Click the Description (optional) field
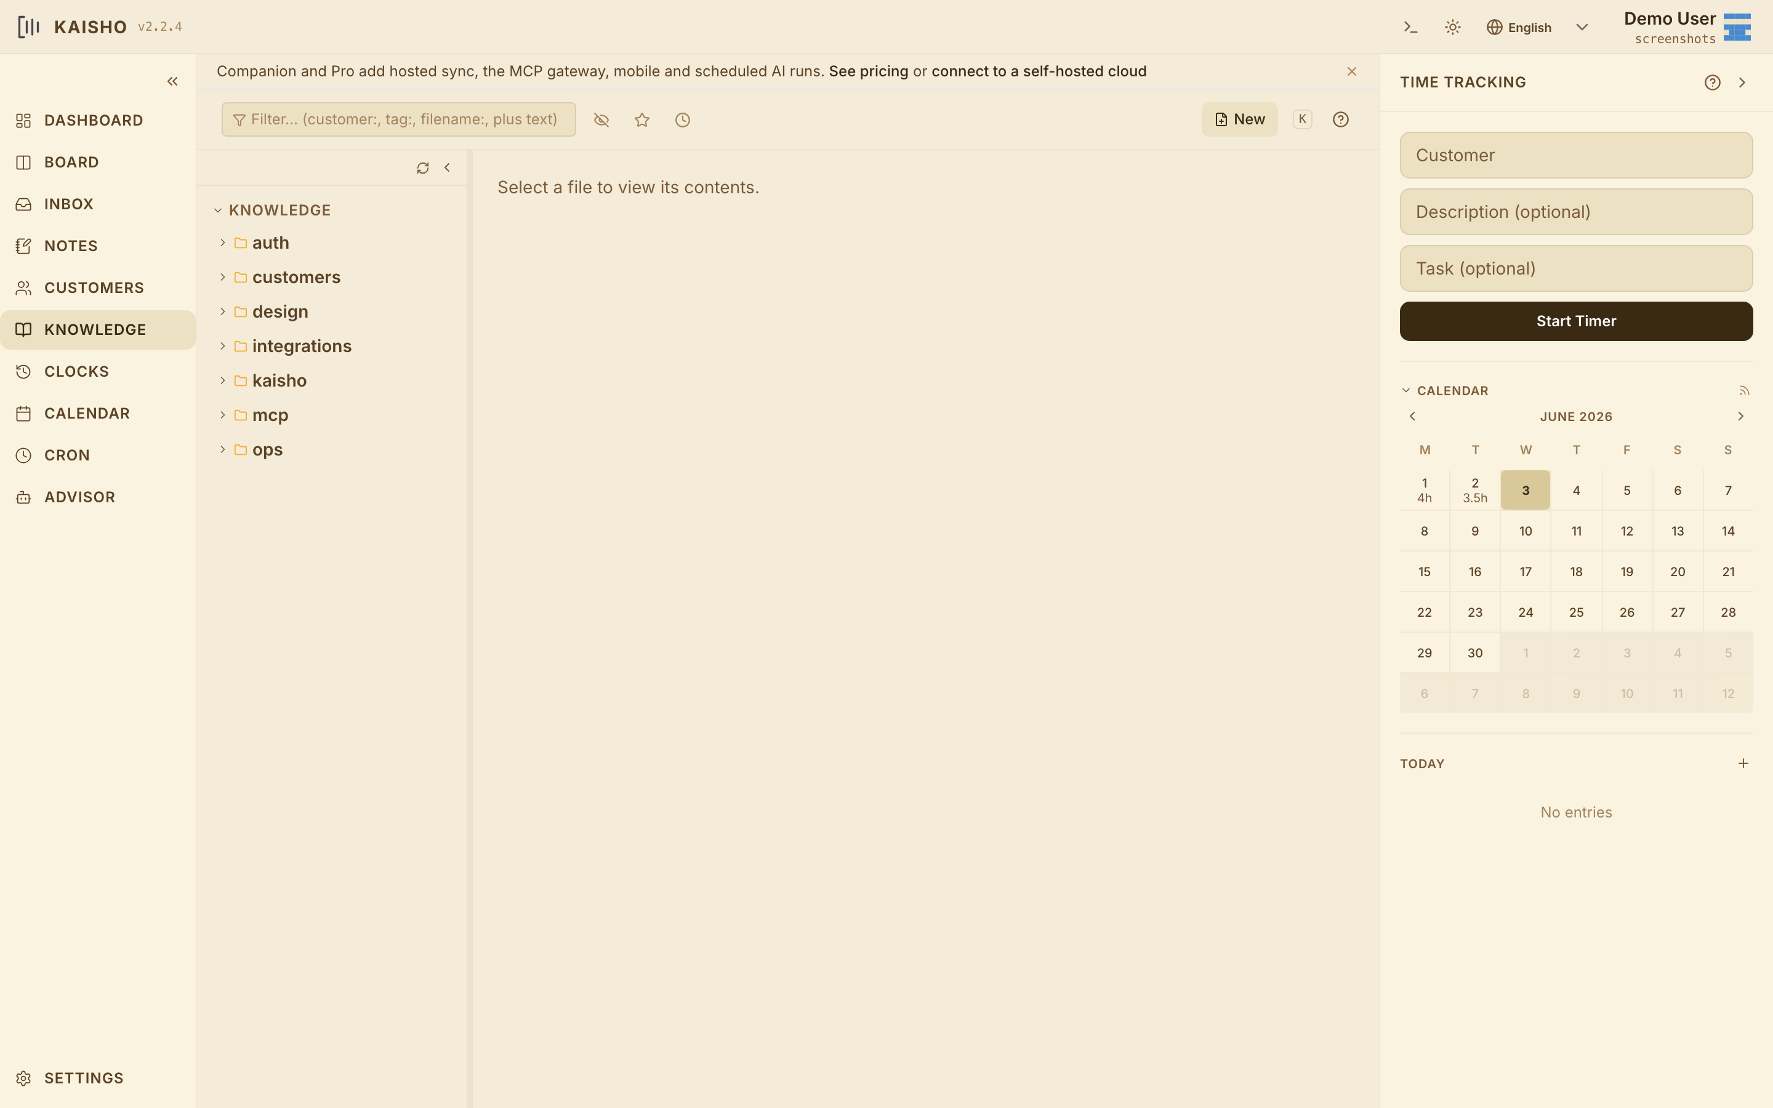Screen dimensions: 1773x1108 click(1576, 212)
